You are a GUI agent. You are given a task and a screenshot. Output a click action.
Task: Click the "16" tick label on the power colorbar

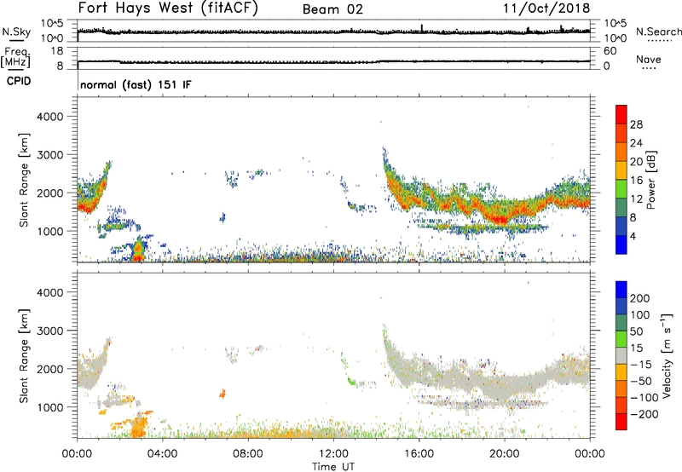[x=636, y=181]
